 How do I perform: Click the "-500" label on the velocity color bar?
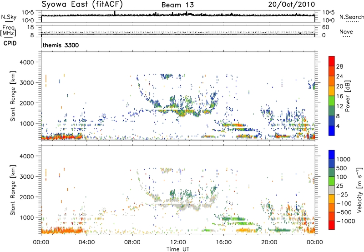[x=344, y=212]
